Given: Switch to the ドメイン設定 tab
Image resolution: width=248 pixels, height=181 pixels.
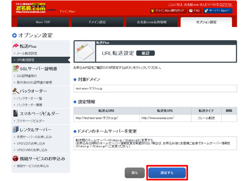Looking at the screenshot, I should pos(97,22).
